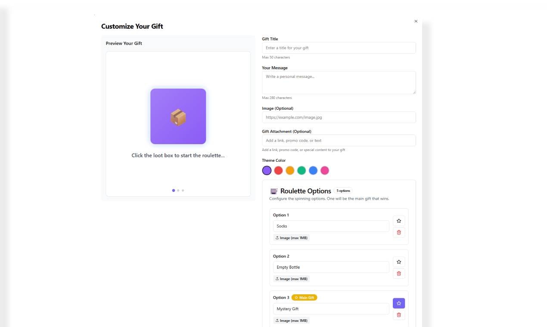Viewport: 547px width, 327px height.
Task: Delete Option 2 Empty Bottle with trash icon
Action: tap(399, 273)
